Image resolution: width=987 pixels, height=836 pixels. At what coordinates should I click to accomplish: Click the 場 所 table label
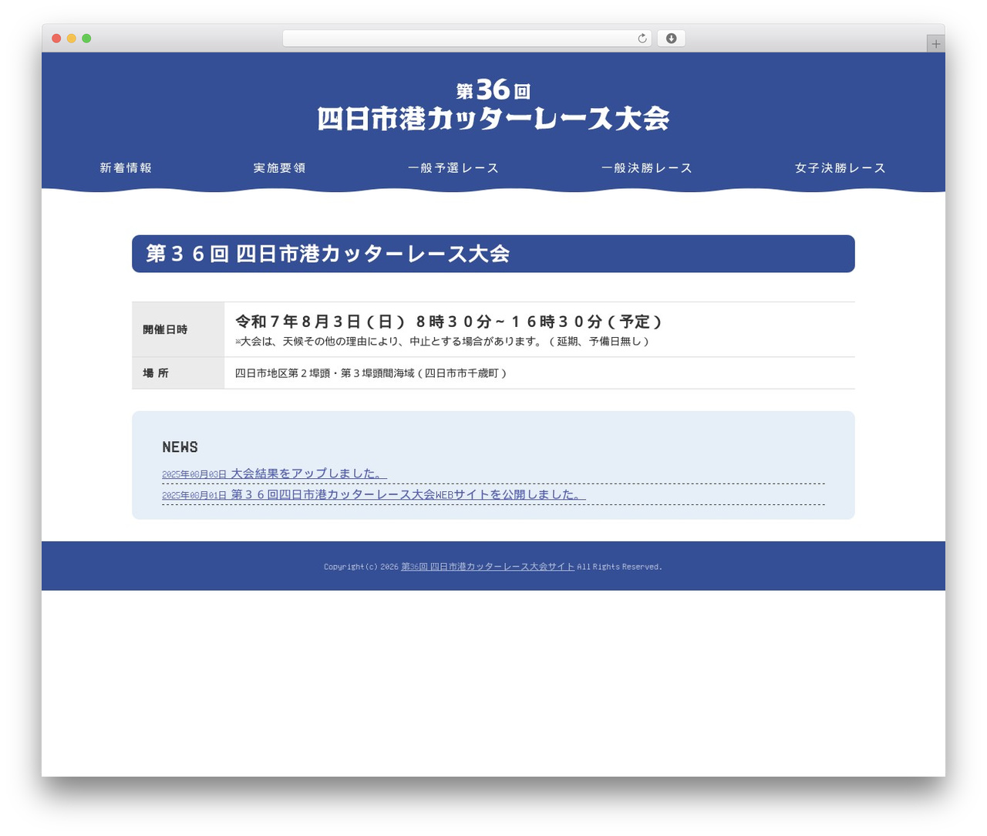(x=156, y=373)
